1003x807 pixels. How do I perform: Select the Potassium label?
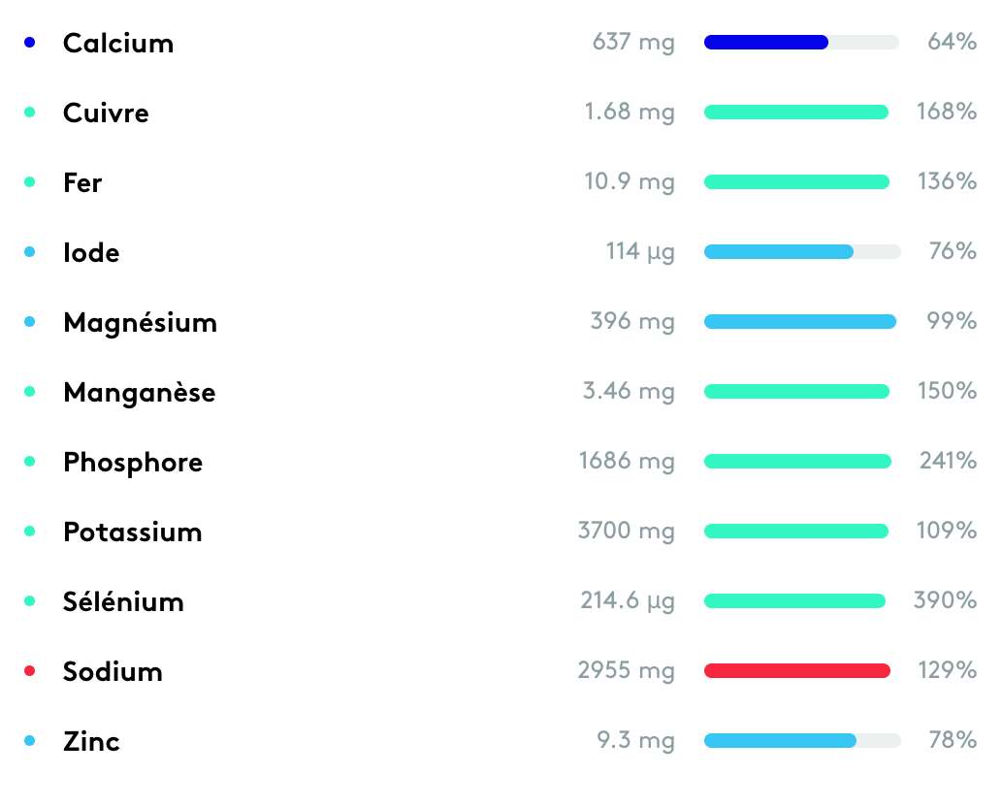pos(132,532)
